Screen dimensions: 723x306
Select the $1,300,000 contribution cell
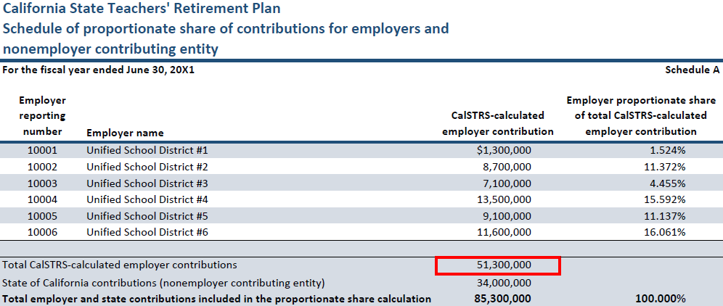[504, 150]
